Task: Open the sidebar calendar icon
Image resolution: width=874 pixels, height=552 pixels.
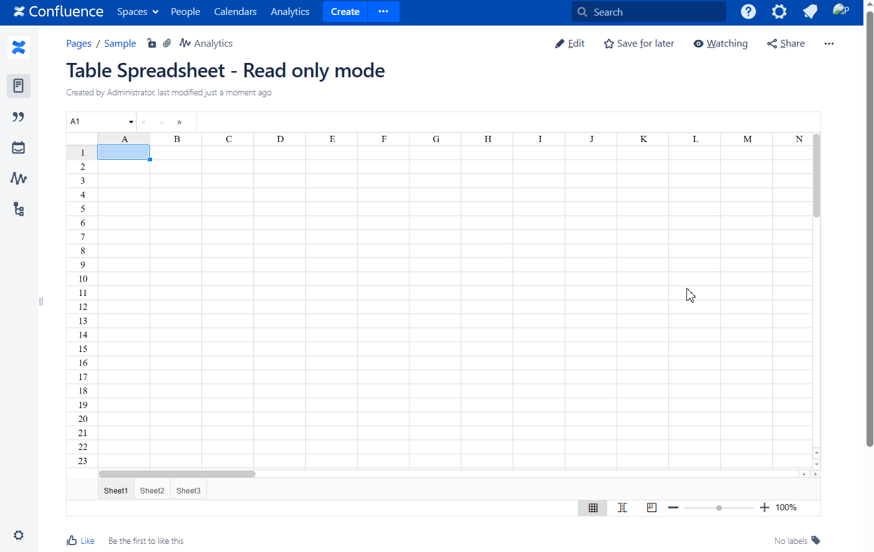Action: click(19, 148)
